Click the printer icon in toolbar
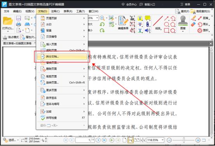The image size is (215, 146). click(x=19, y=24)
